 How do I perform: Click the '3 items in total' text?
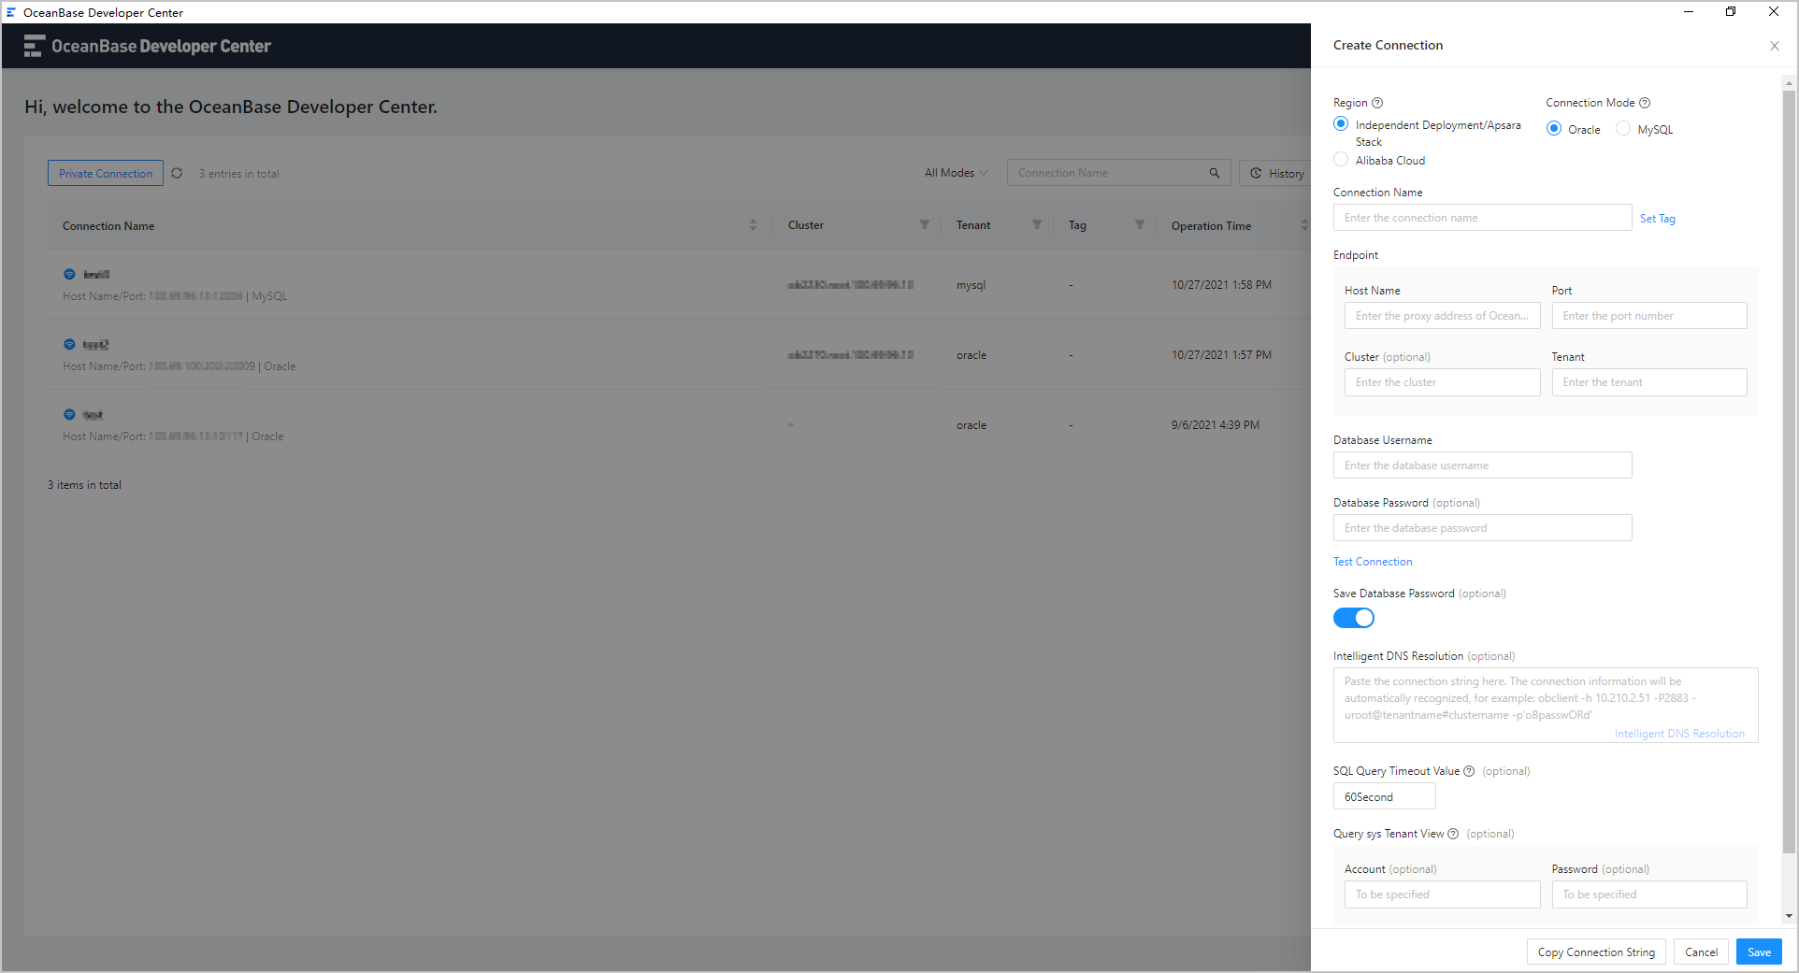84,485
